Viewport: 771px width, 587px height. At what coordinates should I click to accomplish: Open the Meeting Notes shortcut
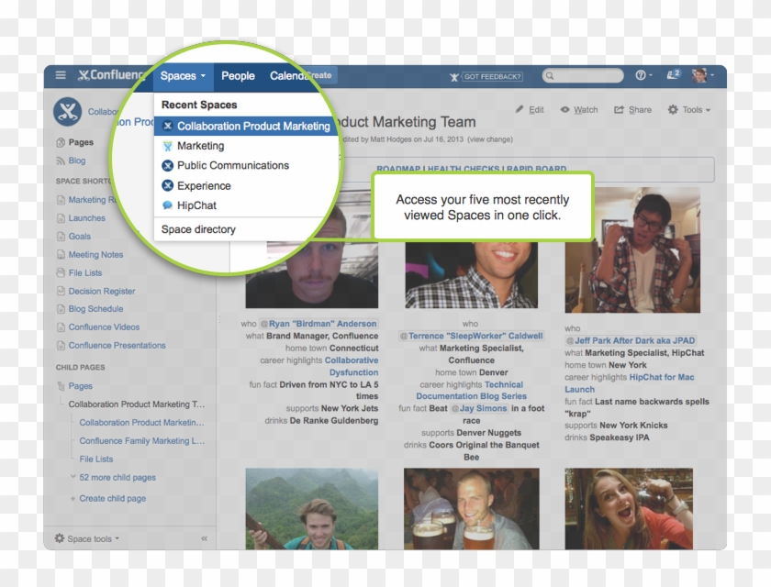(95, 254)
